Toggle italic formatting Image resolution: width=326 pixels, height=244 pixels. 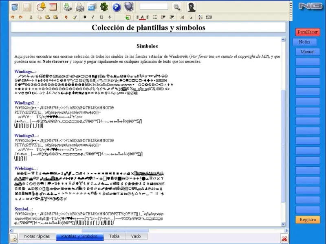click(x=93, y=17)
